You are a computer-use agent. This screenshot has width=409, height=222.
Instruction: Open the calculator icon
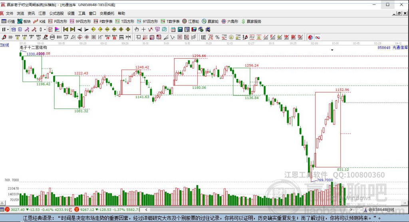[x=180, y=29]
